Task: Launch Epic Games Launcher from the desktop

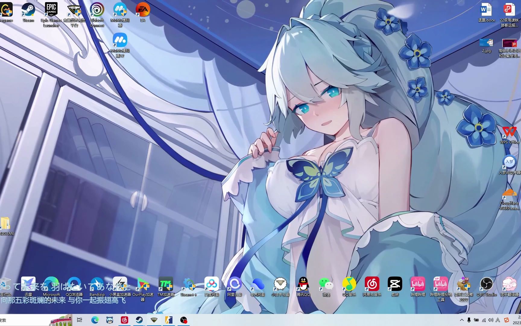Action: [51, 14]
